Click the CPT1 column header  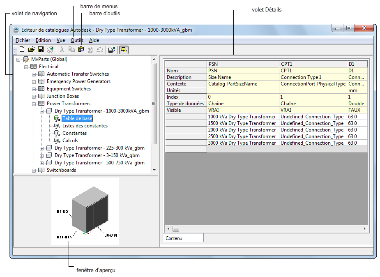point(313,64)
